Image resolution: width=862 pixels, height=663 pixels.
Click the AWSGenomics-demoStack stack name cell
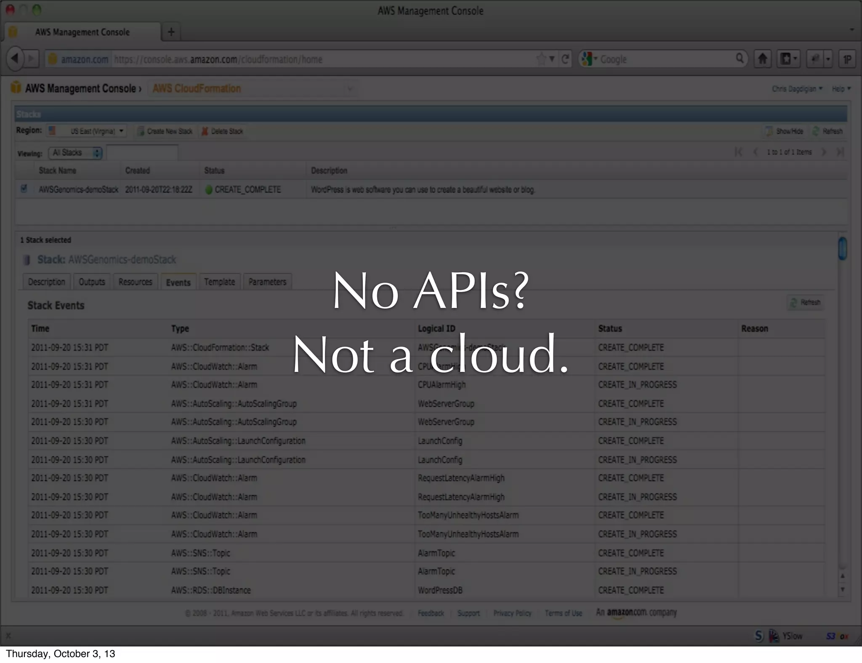[79, 189]
